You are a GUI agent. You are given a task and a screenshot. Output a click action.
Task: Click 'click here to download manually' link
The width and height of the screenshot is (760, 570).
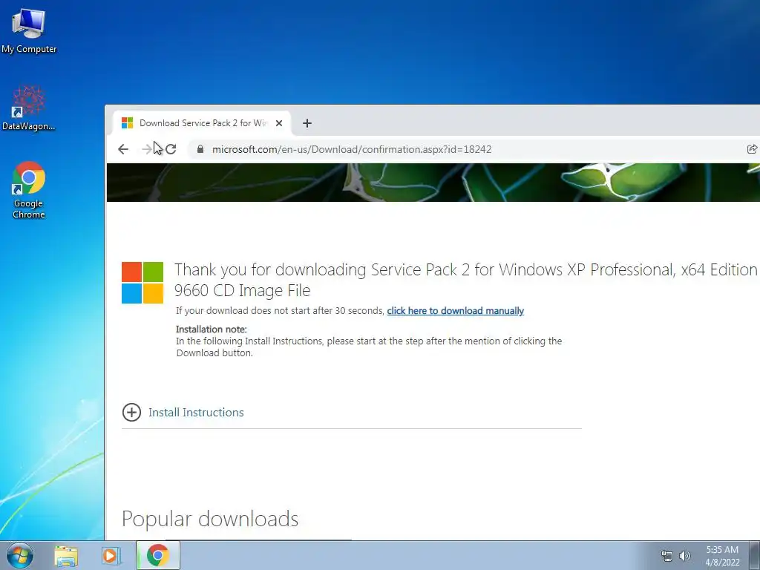455,311
